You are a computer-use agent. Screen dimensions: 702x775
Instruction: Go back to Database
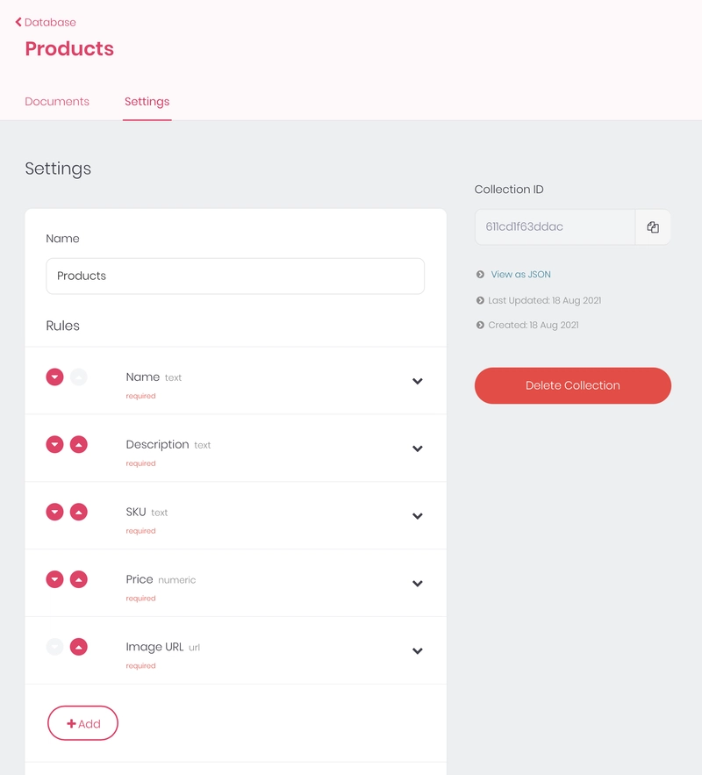pos(46,22)
